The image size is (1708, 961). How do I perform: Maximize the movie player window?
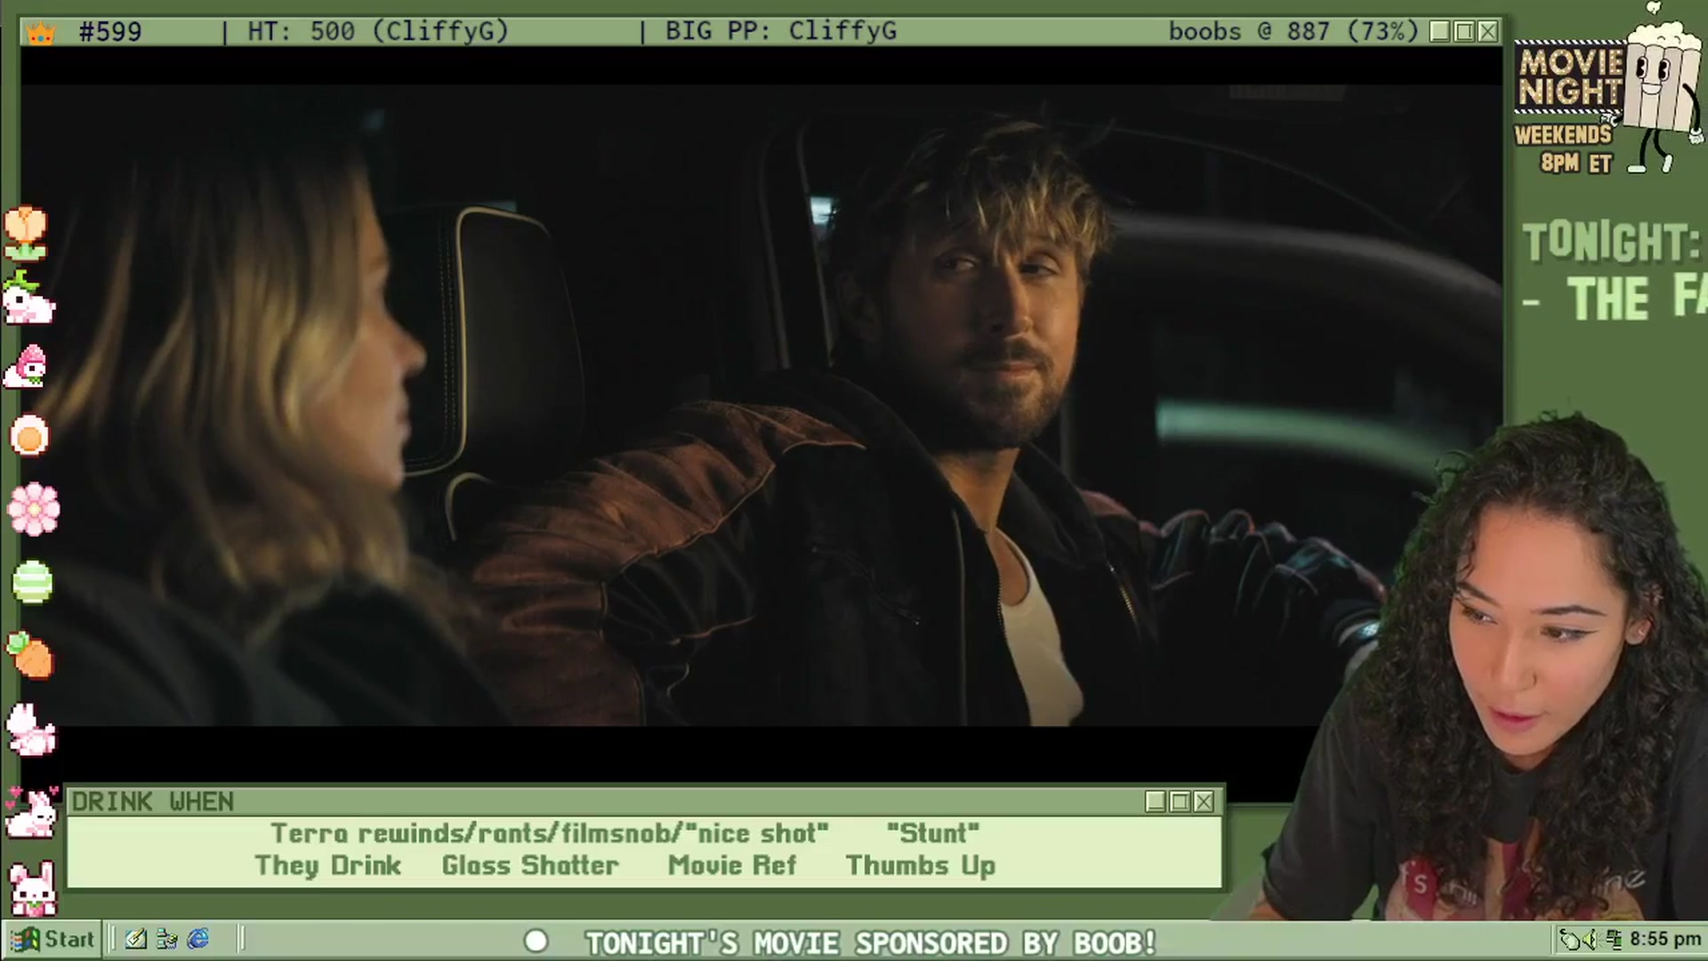point(1464,32)
